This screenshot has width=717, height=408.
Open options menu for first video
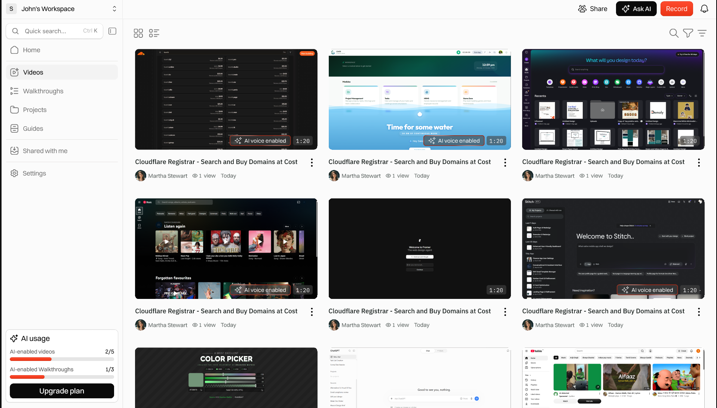coord(312,162)
